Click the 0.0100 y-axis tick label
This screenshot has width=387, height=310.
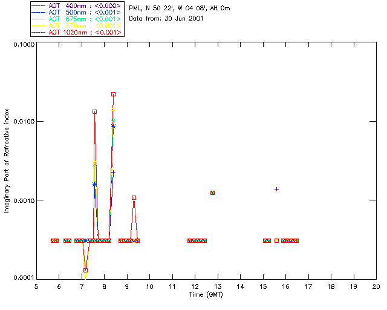(x=24, y=122)
